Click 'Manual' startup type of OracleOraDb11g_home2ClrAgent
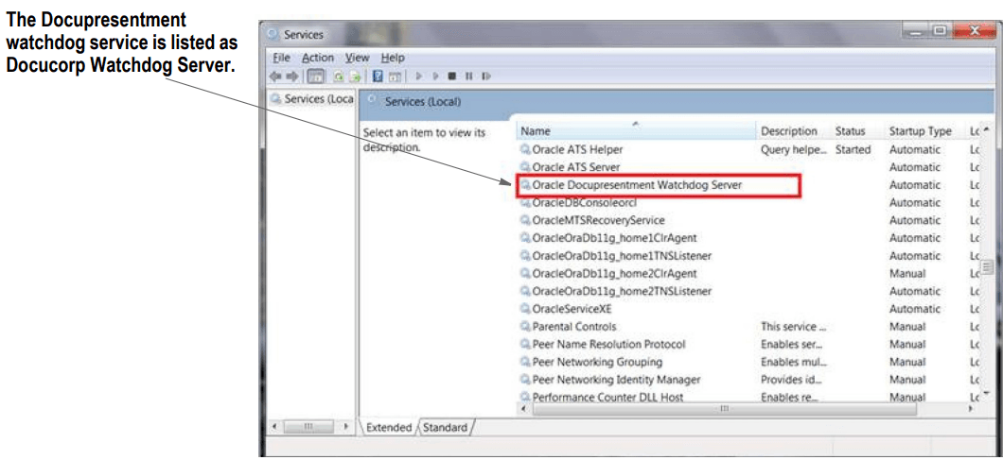 907,273
